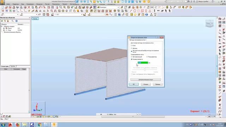Viewport: 226px width, 127px height.
Task: Click OK in the meshing options dialog
Action: 134,84
